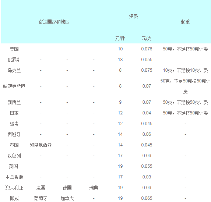This screenshot has height=202, width=211.
Task: Select the 印度尼西亚 cell
Action: (x=41, y=145)
